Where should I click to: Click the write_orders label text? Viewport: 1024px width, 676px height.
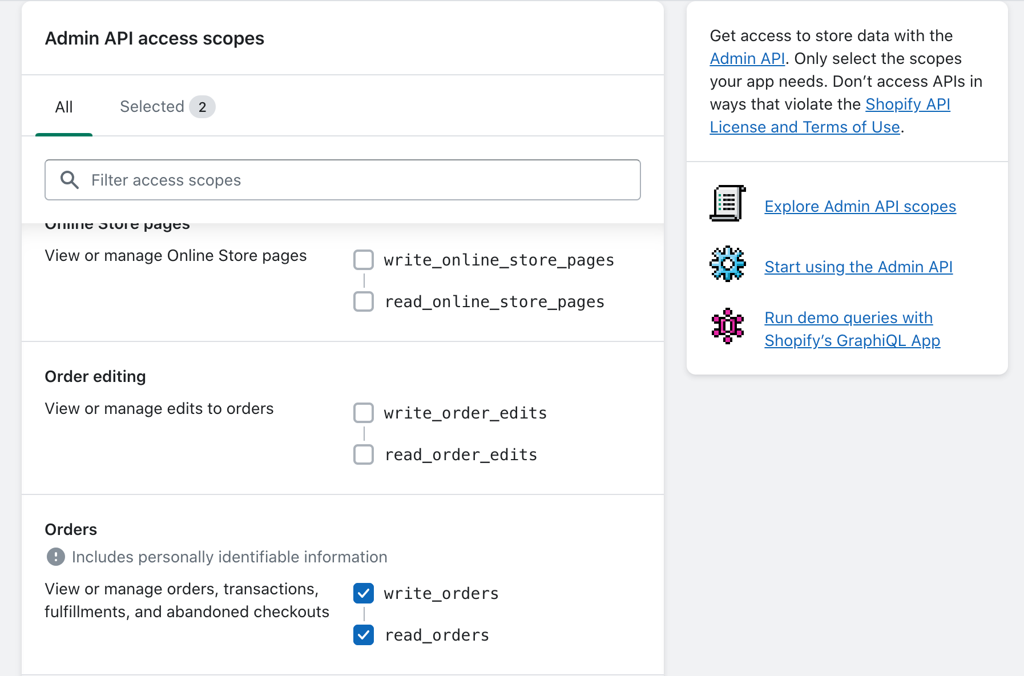tap(441, 593)
